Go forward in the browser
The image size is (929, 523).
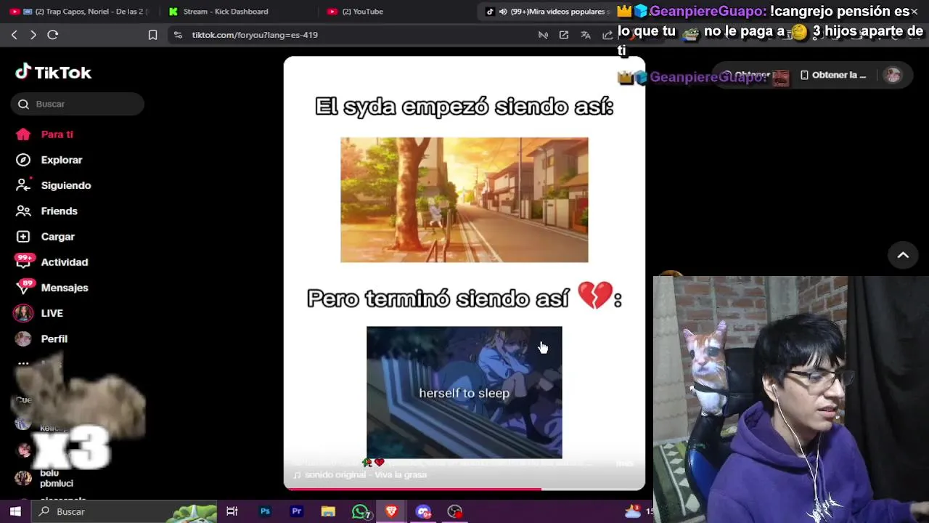click(33, 35)
